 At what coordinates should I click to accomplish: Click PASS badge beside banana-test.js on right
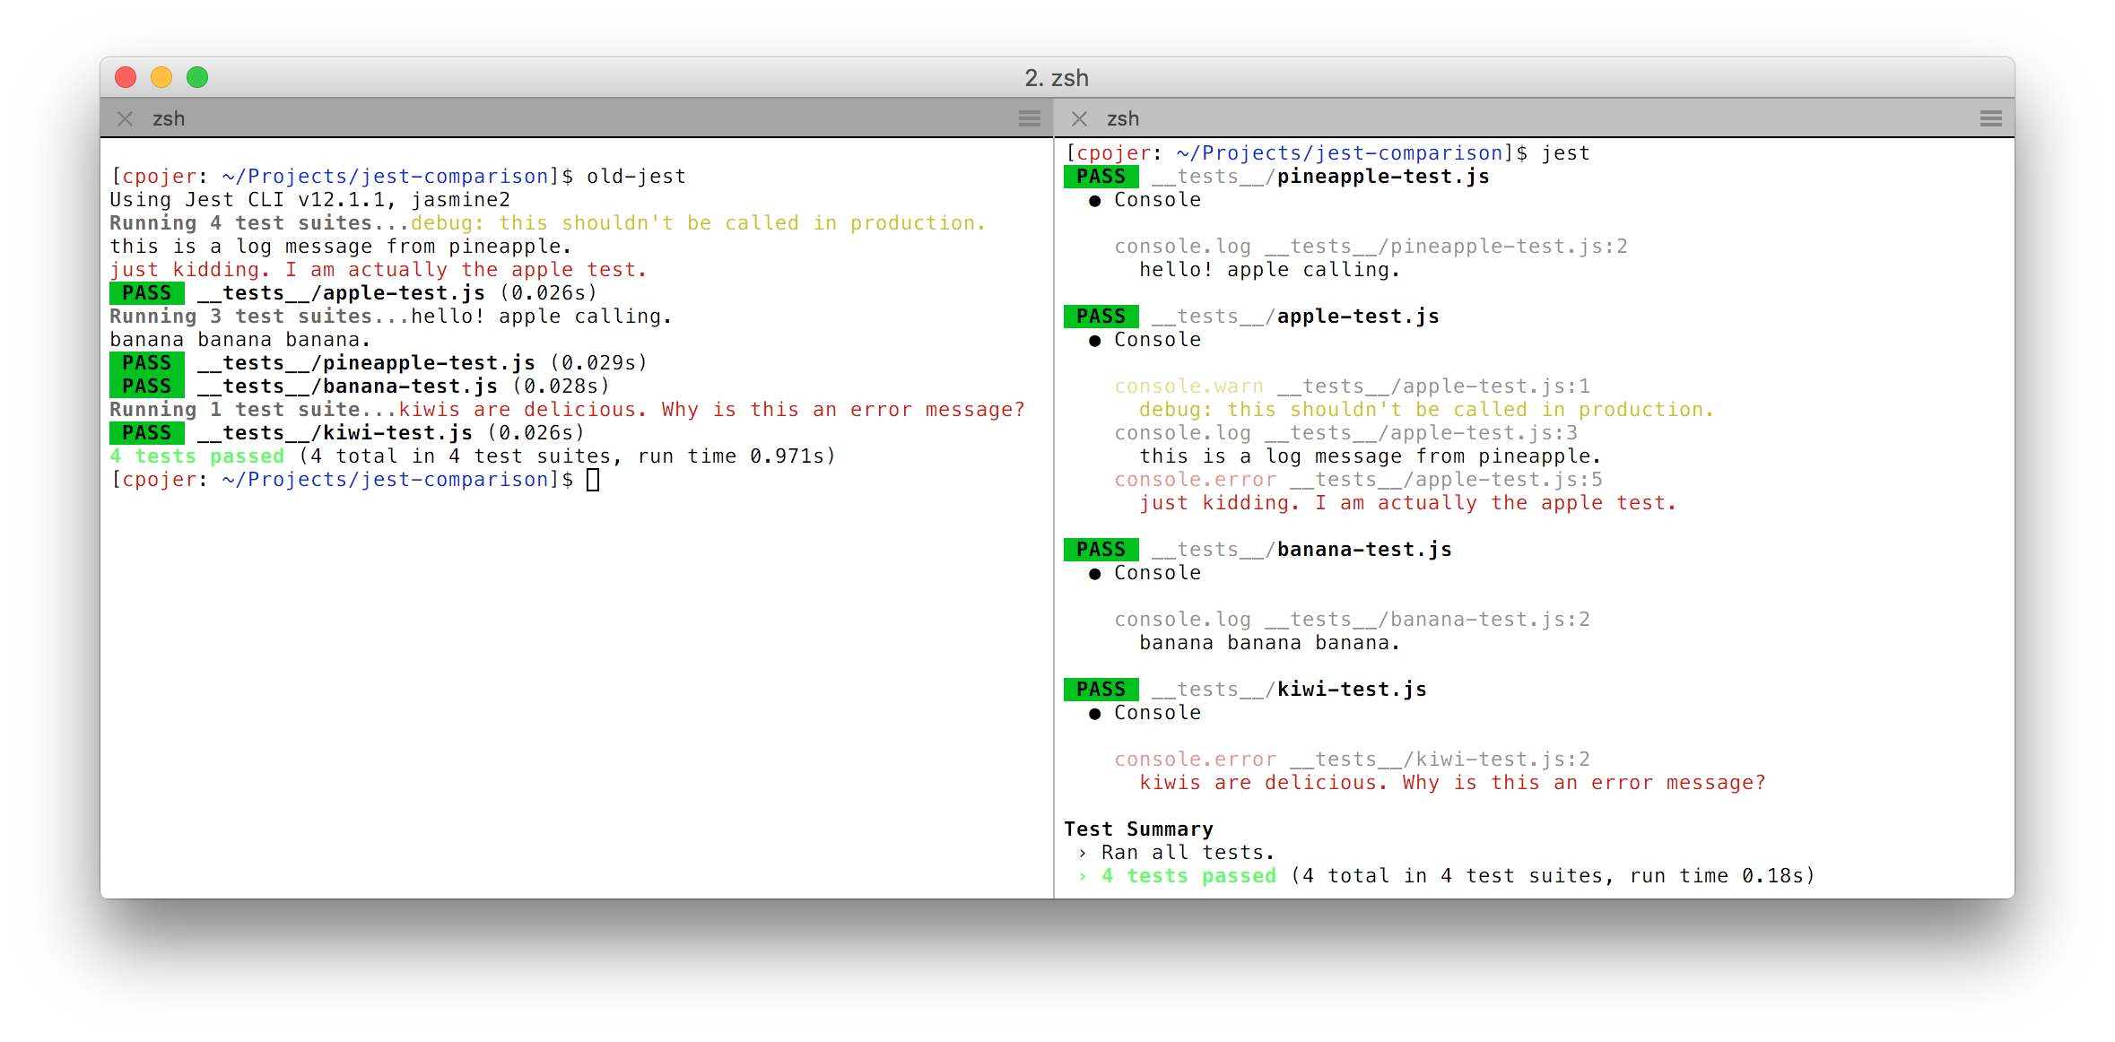tap(1101, 550)
